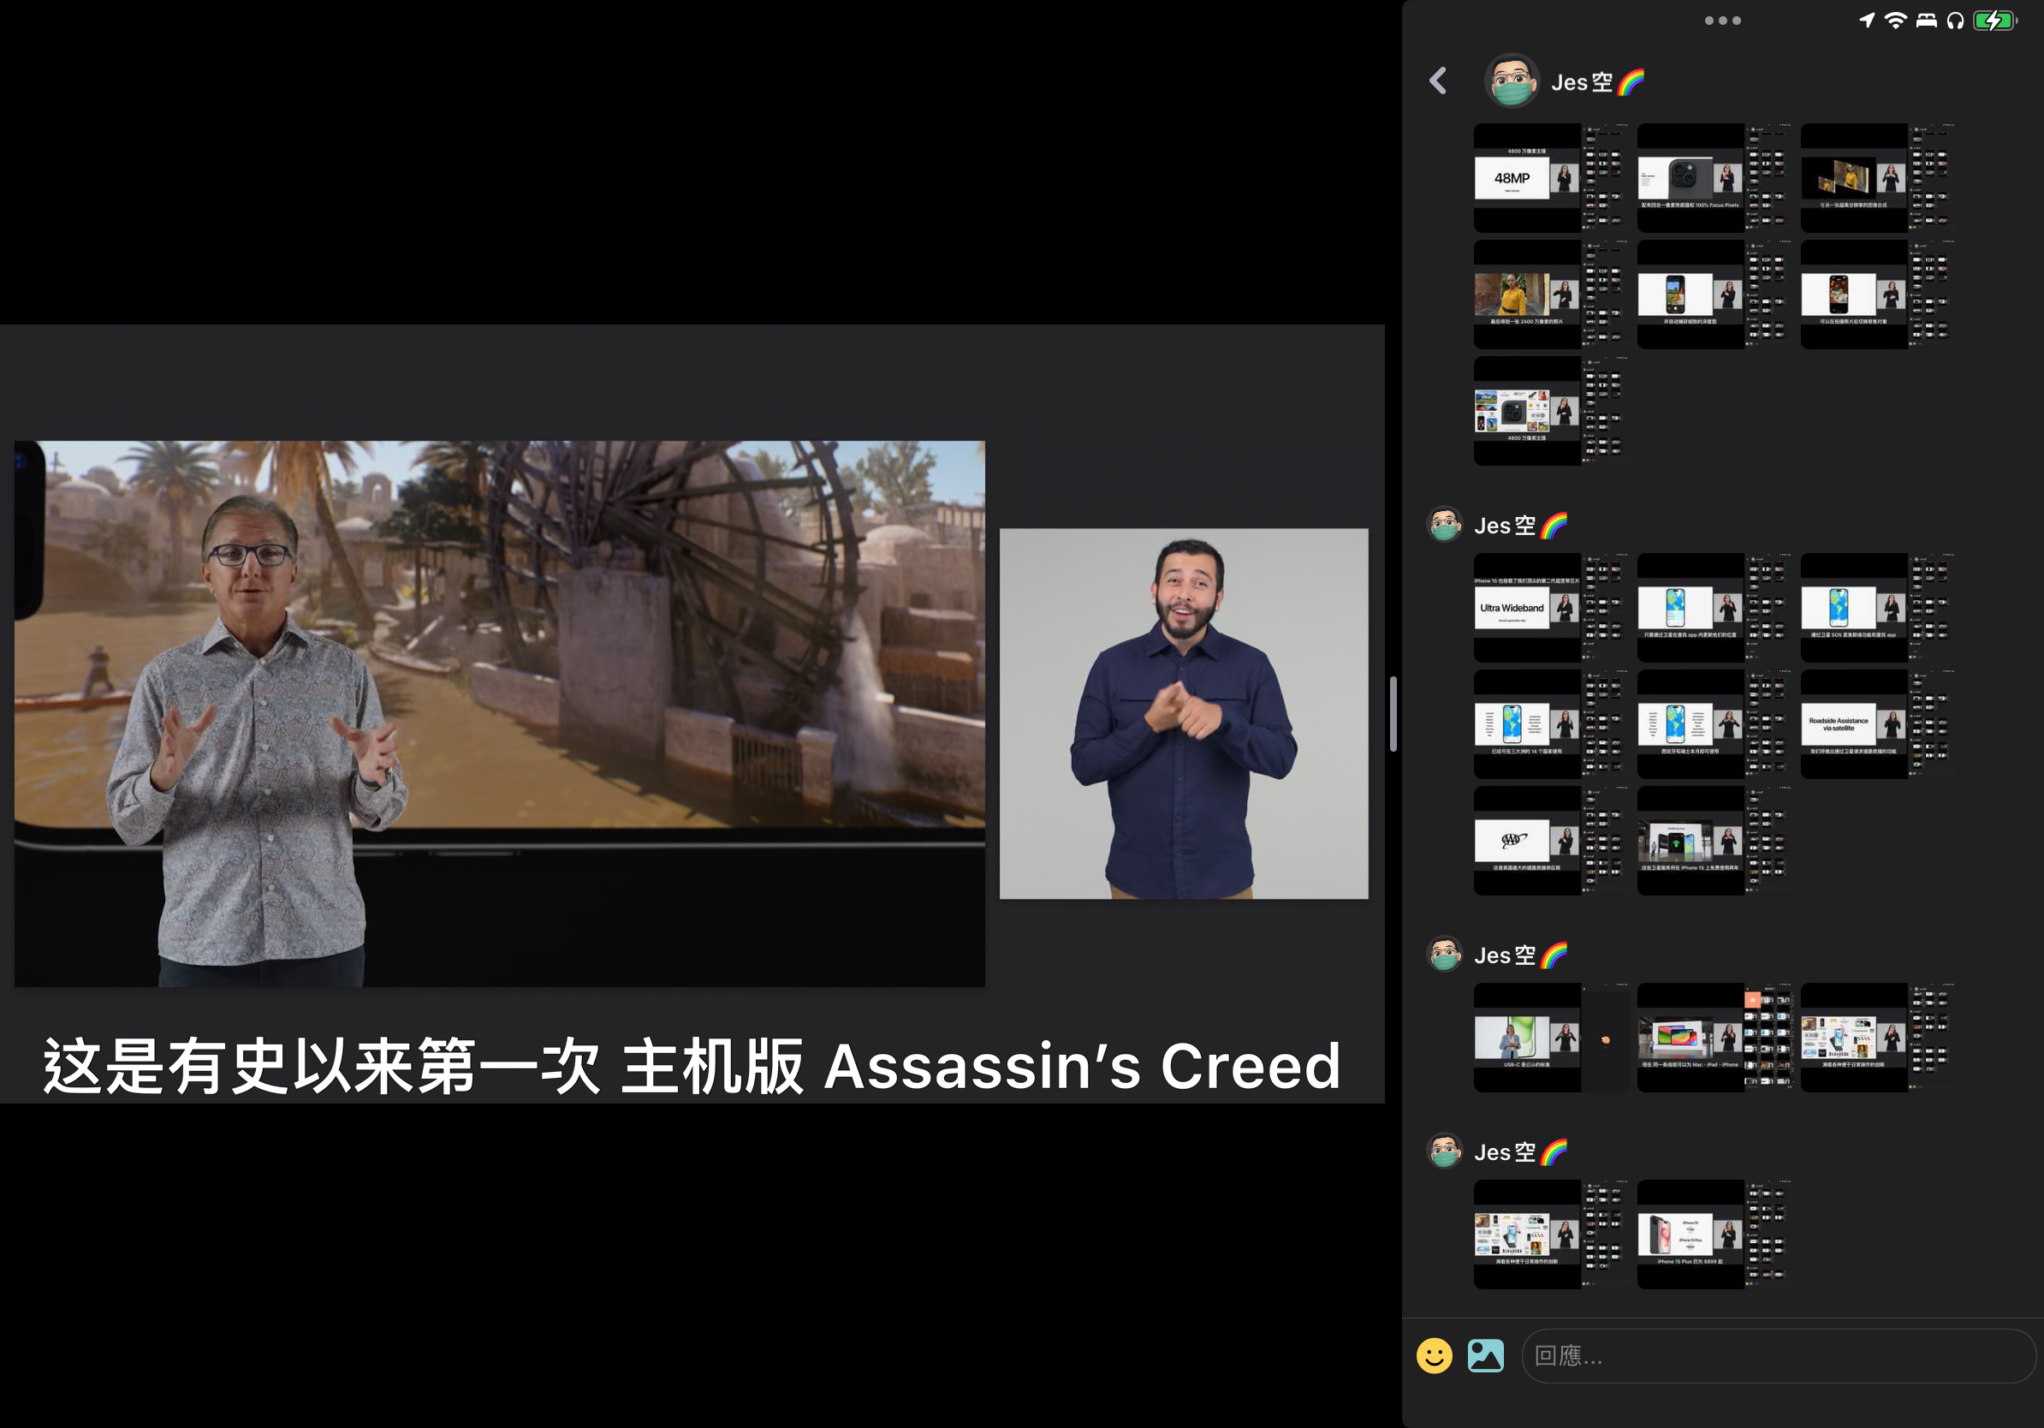Open the 14 个国家使用 country list thumbnail
Image resolution: width=2044 pixels, height=1428 pixels.
(1551, 724)
